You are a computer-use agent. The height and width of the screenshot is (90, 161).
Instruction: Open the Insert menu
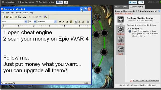[18, 13]
